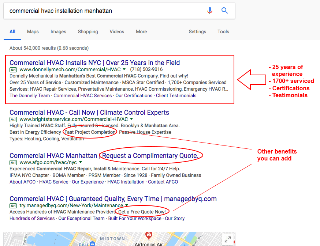Click Contact AFGO sitelink
The width and height of the screenshot is (320, 246).
163,182
